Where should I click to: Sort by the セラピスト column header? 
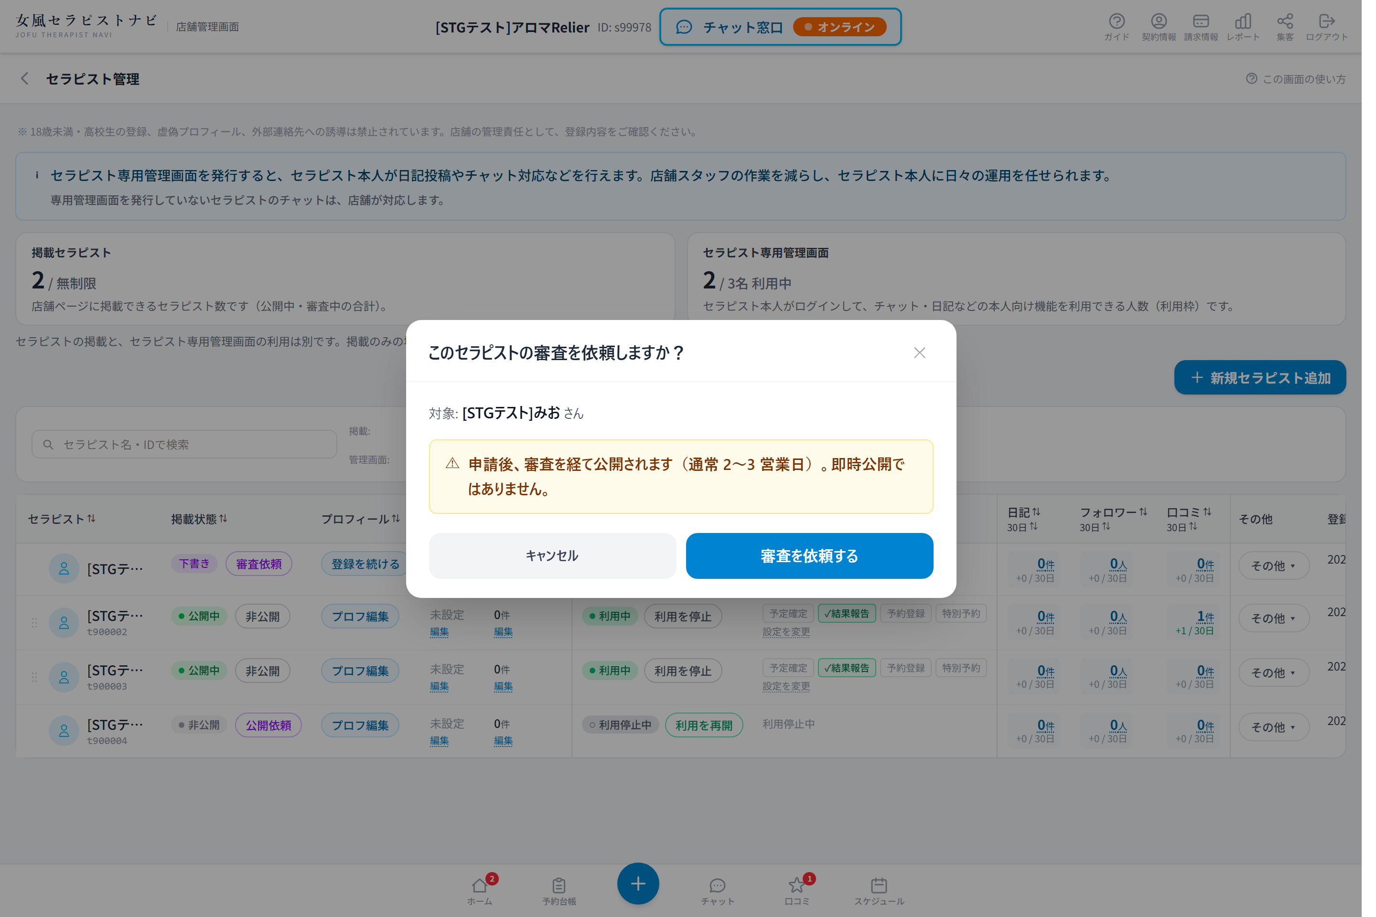62,519
